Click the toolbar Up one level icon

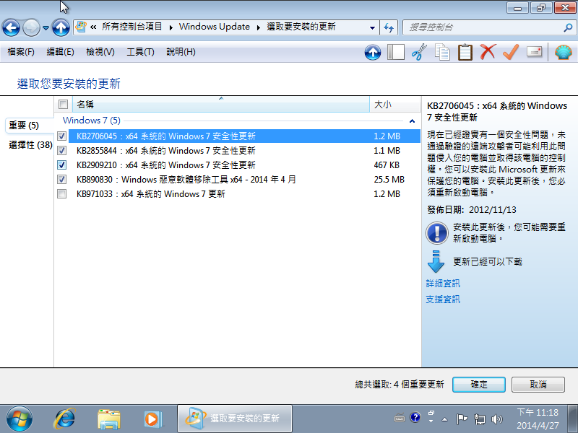(x=373, y=52)
